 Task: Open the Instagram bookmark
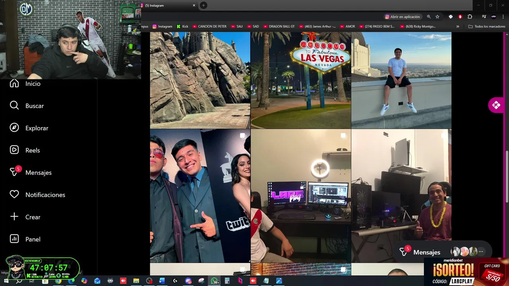point(162,27)
